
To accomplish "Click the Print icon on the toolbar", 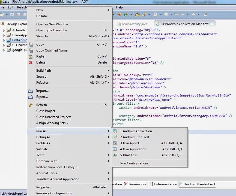I will pos(24,15).
